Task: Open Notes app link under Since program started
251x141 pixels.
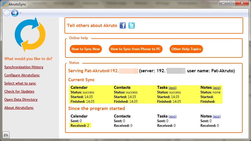Action: (x=217, y=116)
